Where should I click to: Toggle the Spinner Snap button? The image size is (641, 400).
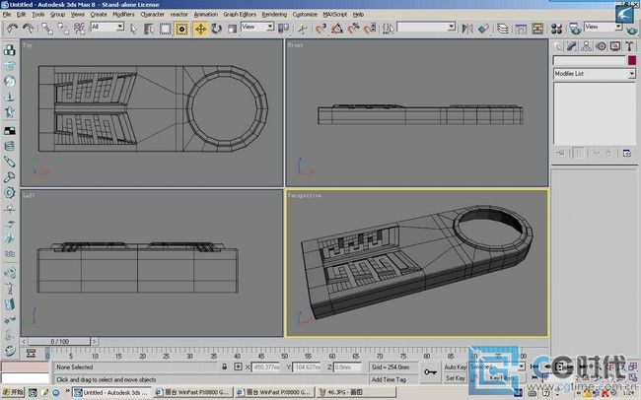pos(370,29)
